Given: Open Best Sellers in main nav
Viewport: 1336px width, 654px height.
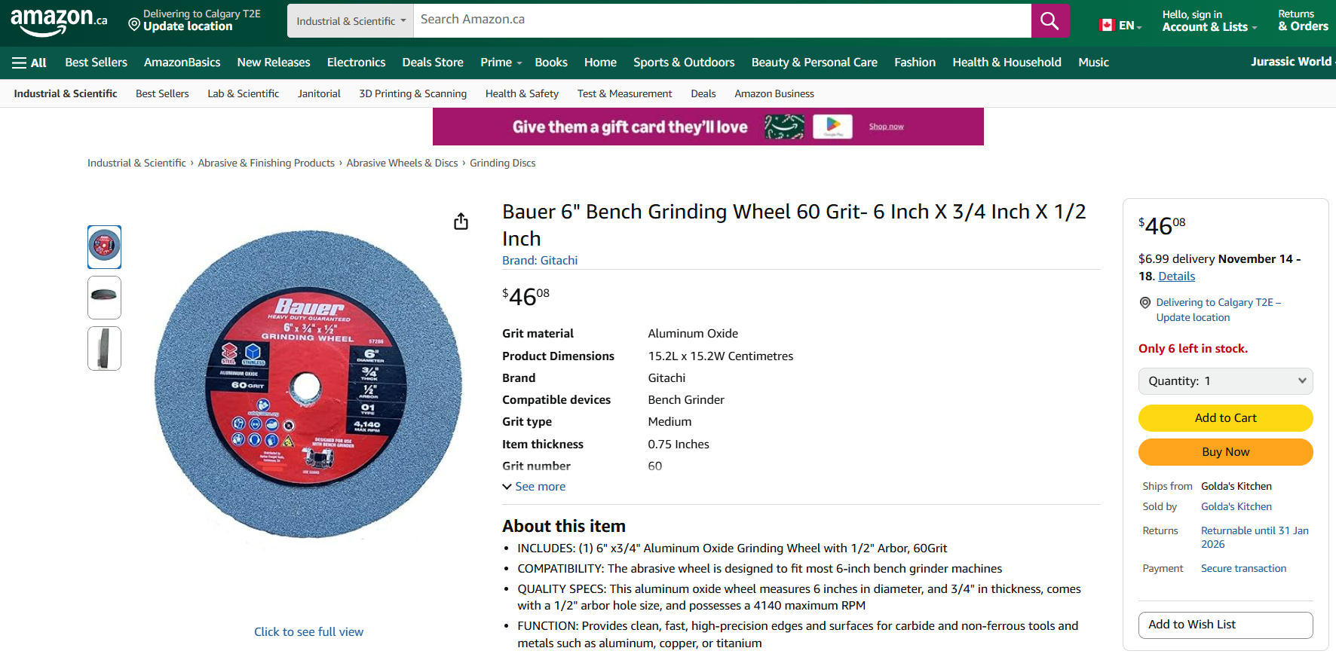Looking at the screenshot, I should pyautogui.click(x=97, y=63).
